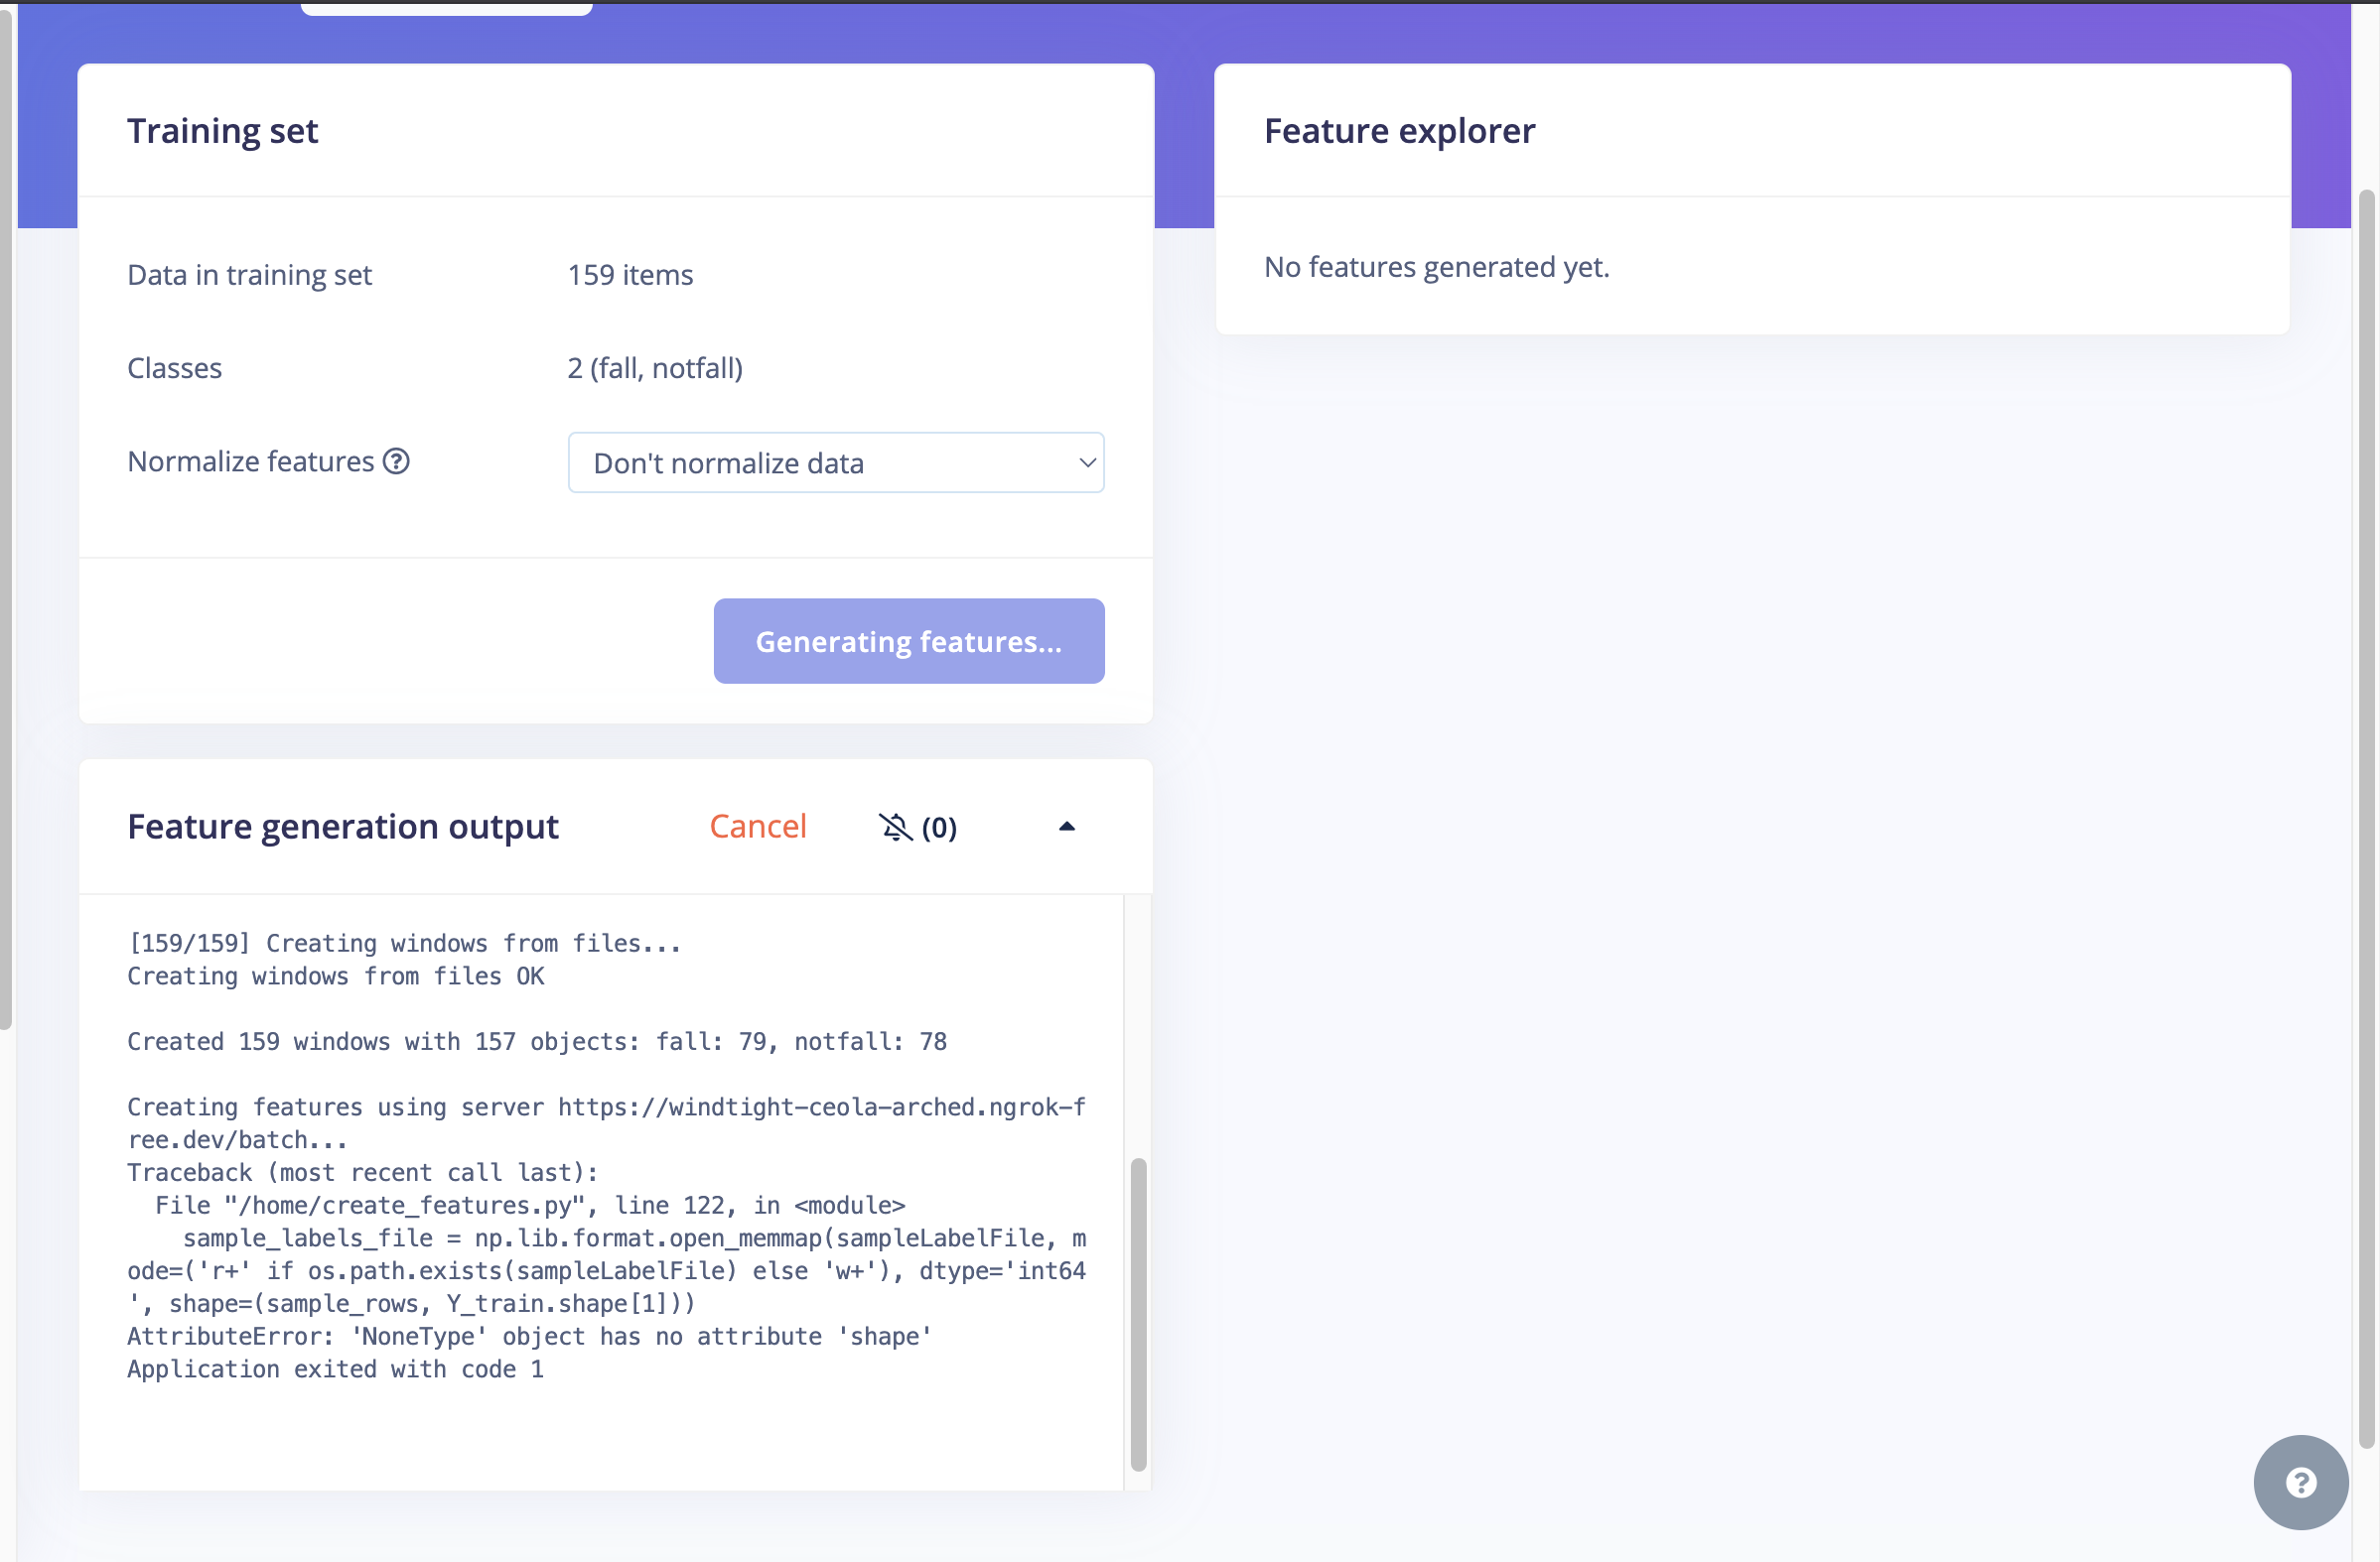Open the "Don't normalize data" dropdown

click(x=836, y=462)
